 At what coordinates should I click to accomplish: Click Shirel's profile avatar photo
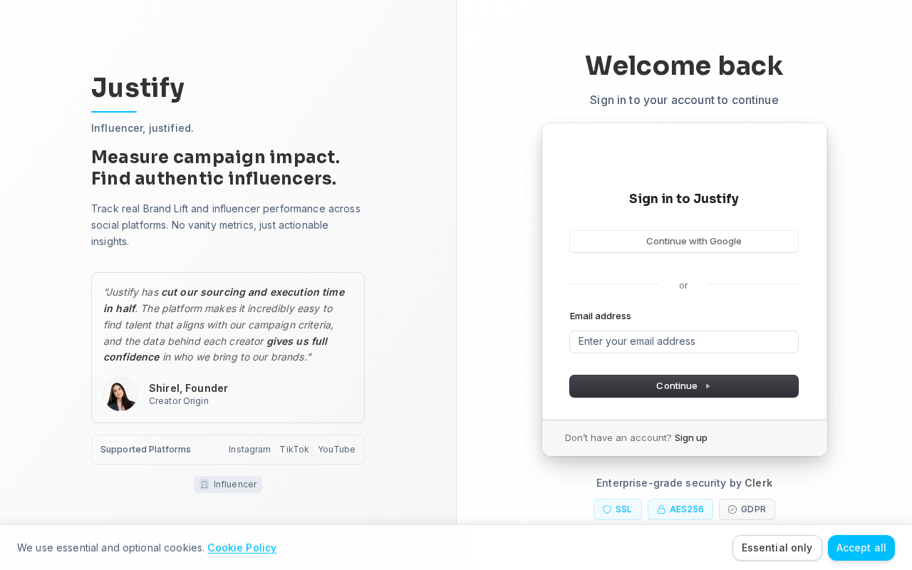click(x=120, y=394)
